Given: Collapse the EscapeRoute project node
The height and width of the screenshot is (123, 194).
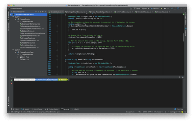Looking at the screenshot, I should (x=15, y=19).
